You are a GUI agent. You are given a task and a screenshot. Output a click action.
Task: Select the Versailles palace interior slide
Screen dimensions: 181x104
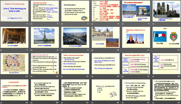tap(15, 37)
